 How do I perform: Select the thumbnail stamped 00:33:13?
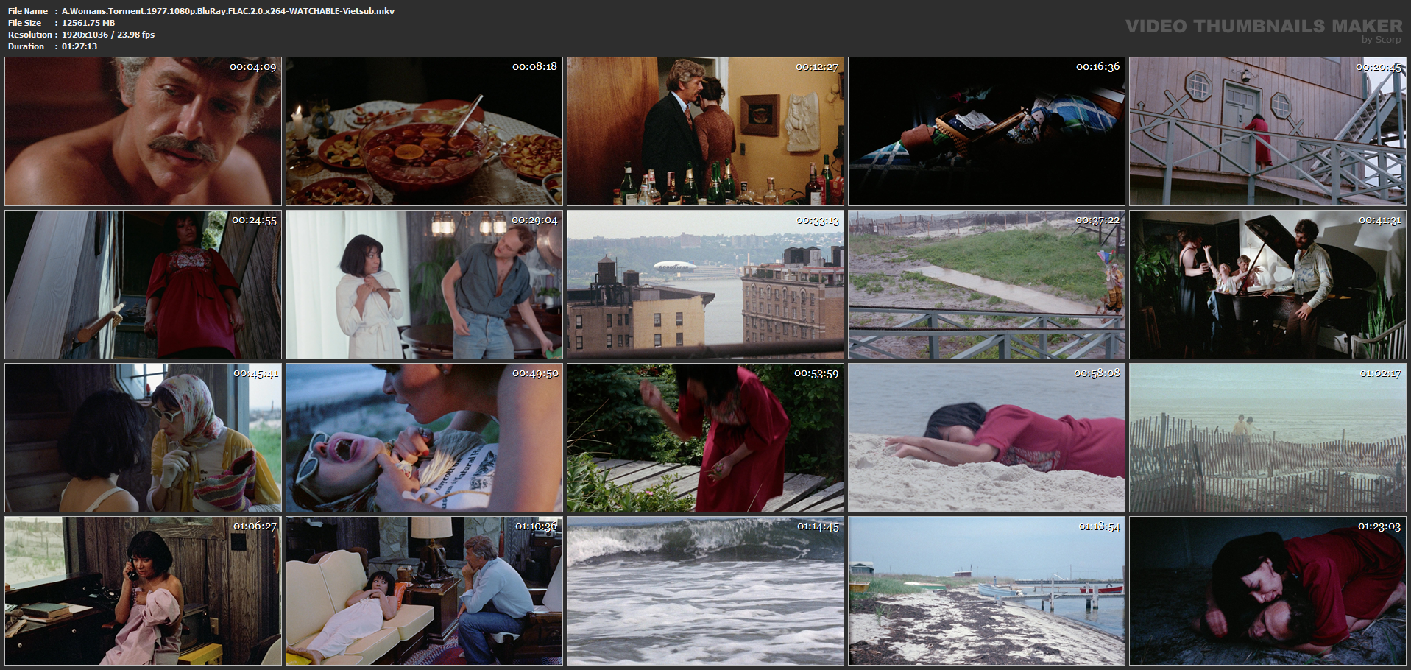[x=705, y=284]
